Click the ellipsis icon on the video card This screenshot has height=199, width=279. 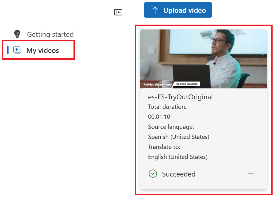click(x=251, y=173)
